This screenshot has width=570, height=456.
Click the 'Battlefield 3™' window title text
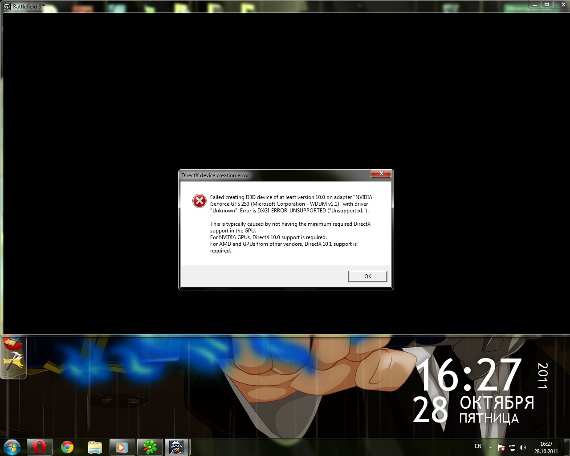click(29, 7)
